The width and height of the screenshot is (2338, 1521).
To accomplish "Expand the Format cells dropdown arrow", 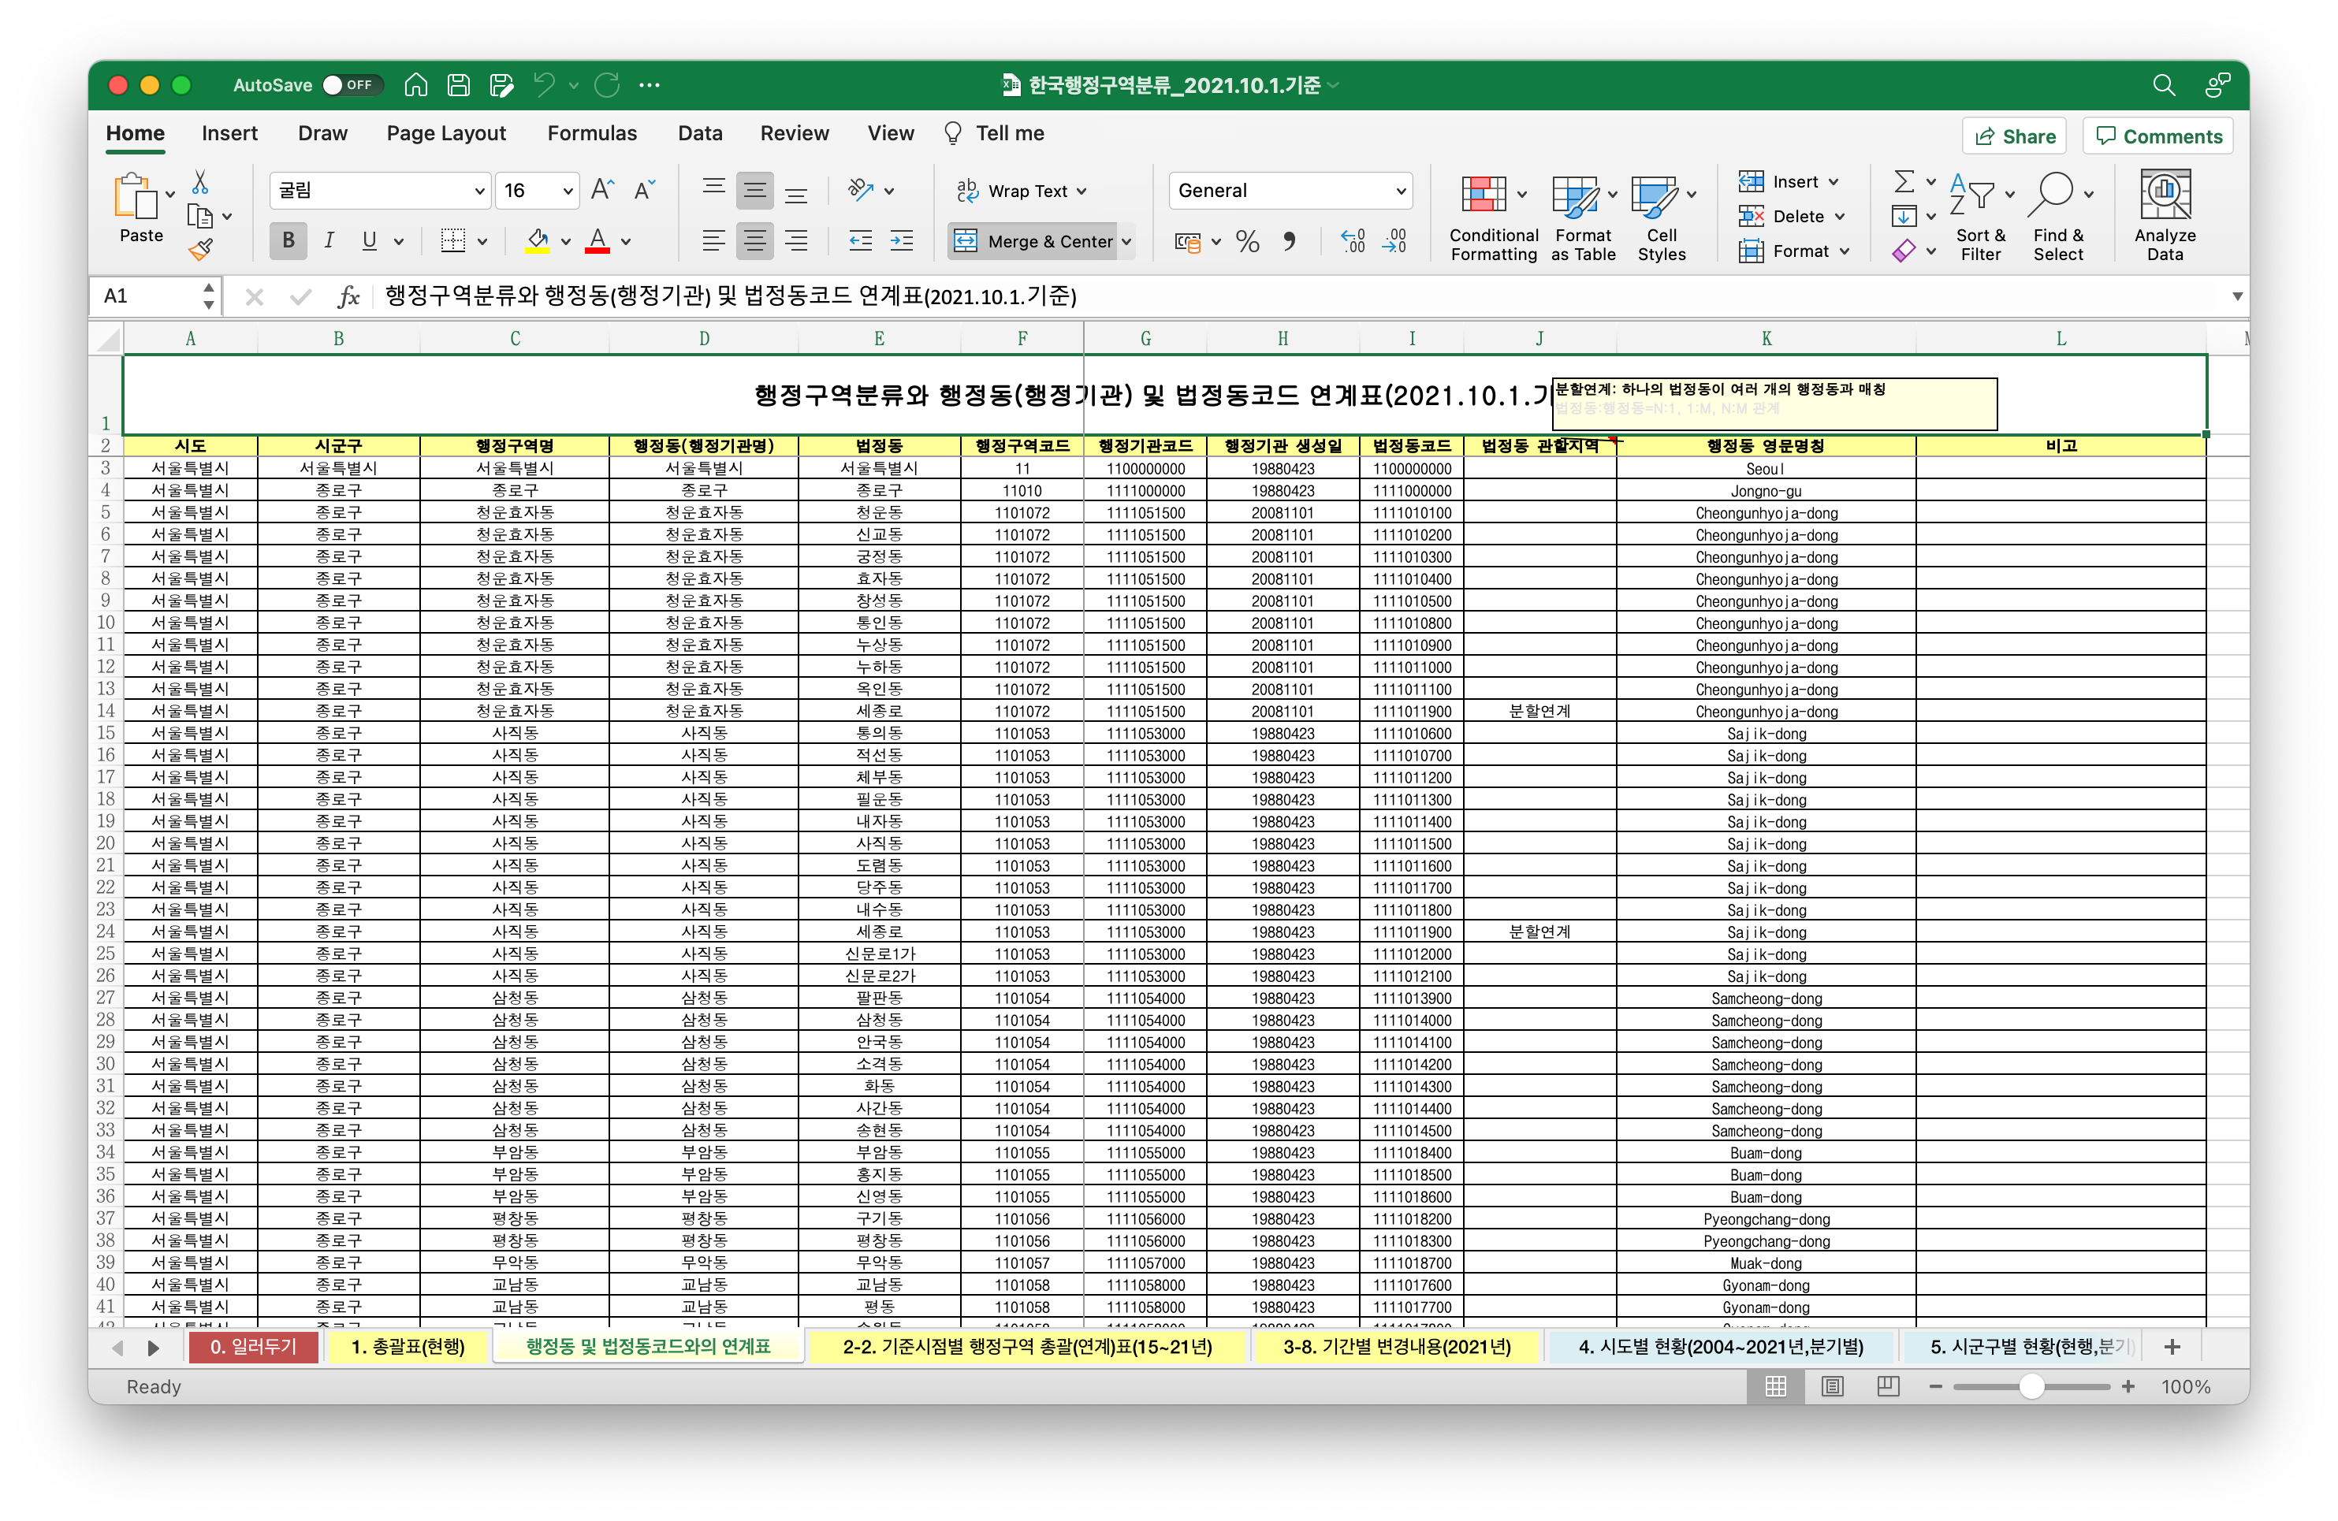I will [1844, 251].
